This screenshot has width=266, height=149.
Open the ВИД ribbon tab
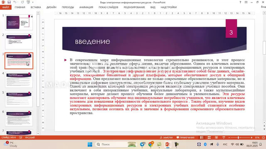pos(153,7)
